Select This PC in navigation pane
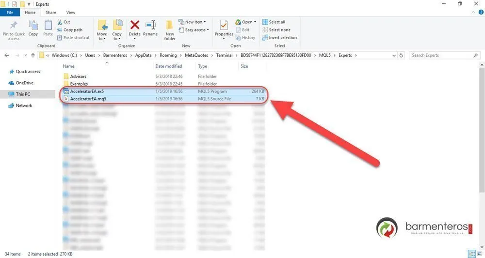The width and height of the screenshot is (485, 258). point(28,94)
